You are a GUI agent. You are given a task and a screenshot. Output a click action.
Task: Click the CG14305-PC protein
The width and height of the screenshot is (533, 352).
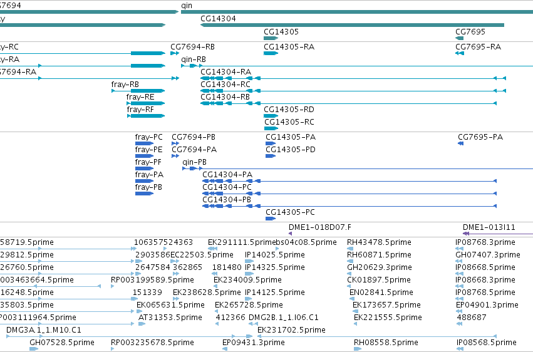[271, 219]
